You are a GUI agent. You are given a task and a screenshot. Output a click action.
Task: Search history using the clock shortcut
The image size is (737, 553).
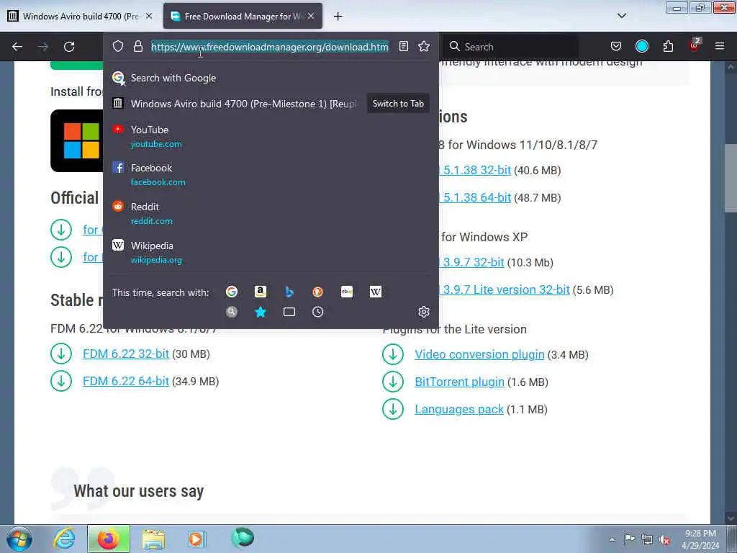click(317, 312)
